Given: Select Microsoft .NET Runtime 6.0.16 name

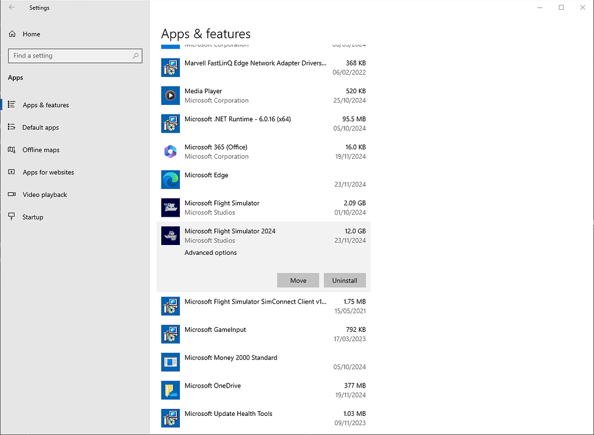Looking at the screenshot, I should [237, 119].
